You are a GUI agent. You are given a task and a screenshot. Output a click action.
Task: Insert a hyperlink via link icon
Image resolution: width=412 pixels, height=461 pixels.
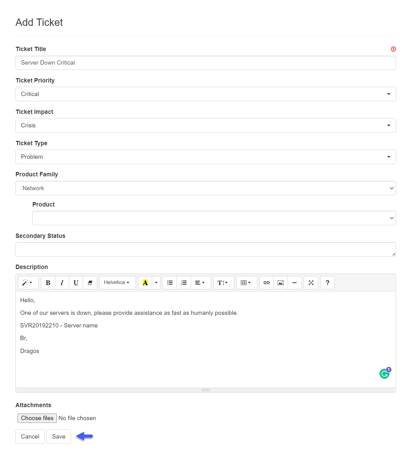point(267,283)
